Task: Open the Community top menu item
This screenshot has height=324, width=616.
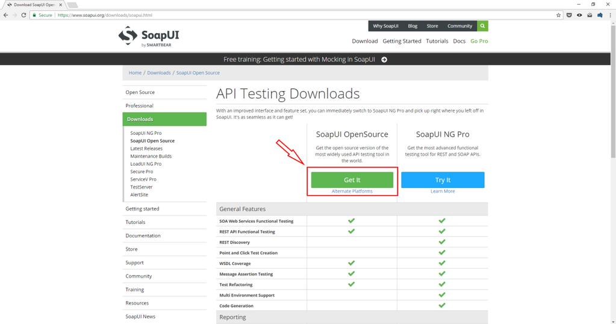Action: (459, 26)
